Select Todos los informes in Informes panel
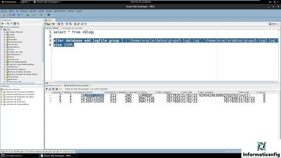Image resolution: width=281 pixels, height=158 pixels. tap(11, 90)
